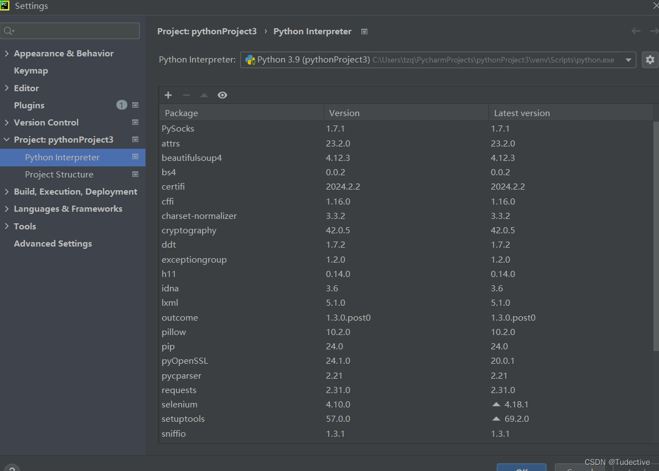Open the Plugins settings page
This screenshot has height=471, width=659.
29,105
